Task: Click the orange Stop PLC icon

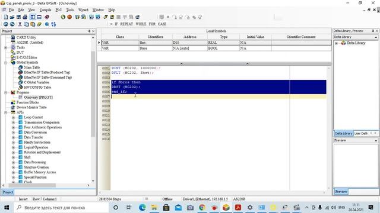Action: coord(69,17)
